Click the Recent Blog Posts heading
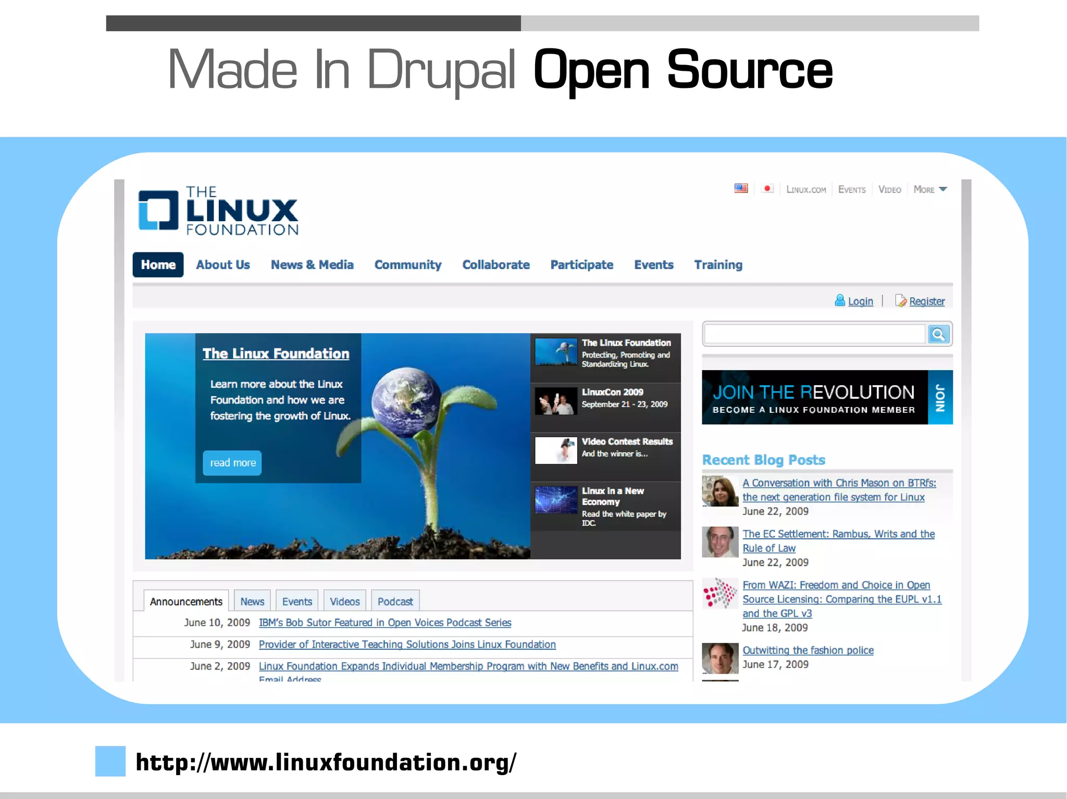 (763, 460)
